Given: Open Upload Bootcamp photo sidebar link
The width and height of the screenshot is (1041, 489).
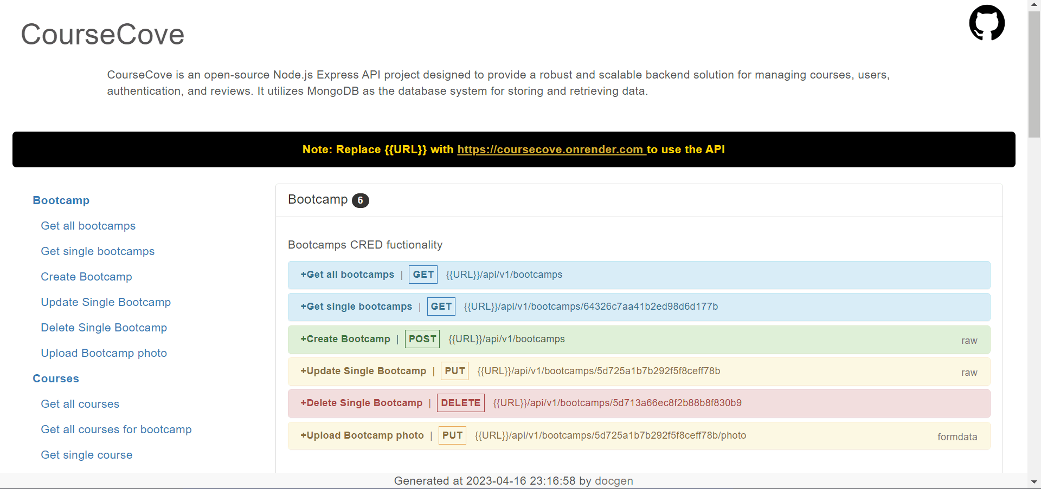Looking at the screenshot, I should [104, 353].
